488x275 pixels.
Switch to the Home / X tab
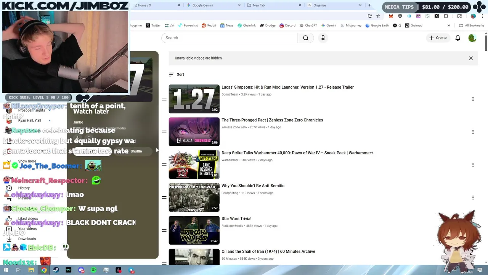click(x=156, y=5)
